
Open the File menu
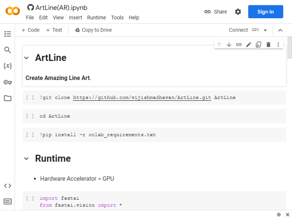pos(30,17)
